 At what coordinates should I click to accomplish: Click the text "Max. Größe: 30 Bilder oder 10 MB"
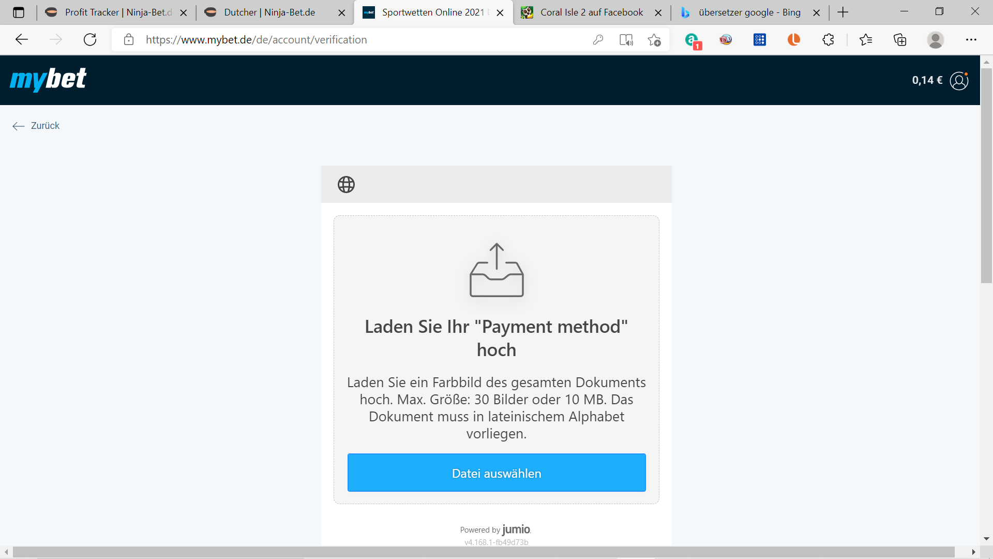click(x=502, y=400)
